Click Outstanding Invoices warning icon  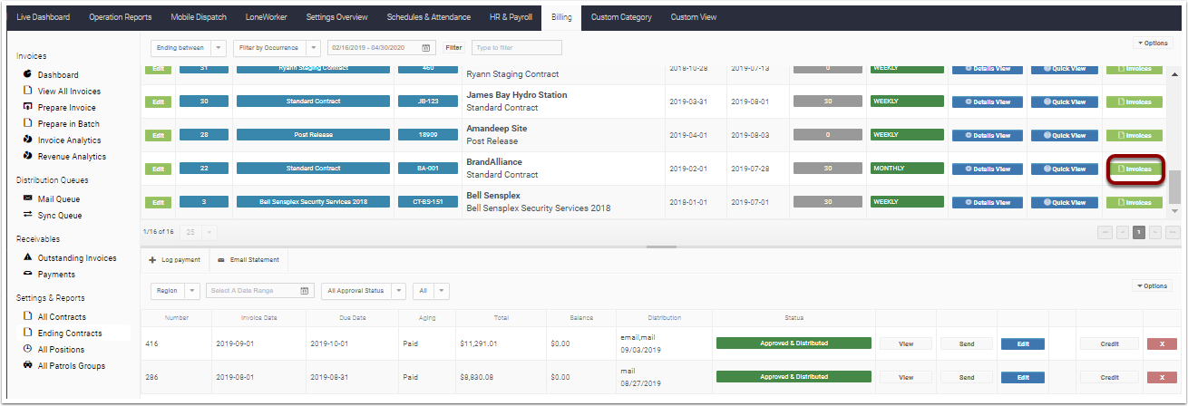[x=28, y=257]
